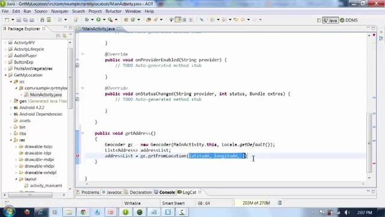Click the Save All toolbar icon
The width and height of the screenshot is (385, 217).
25,20
